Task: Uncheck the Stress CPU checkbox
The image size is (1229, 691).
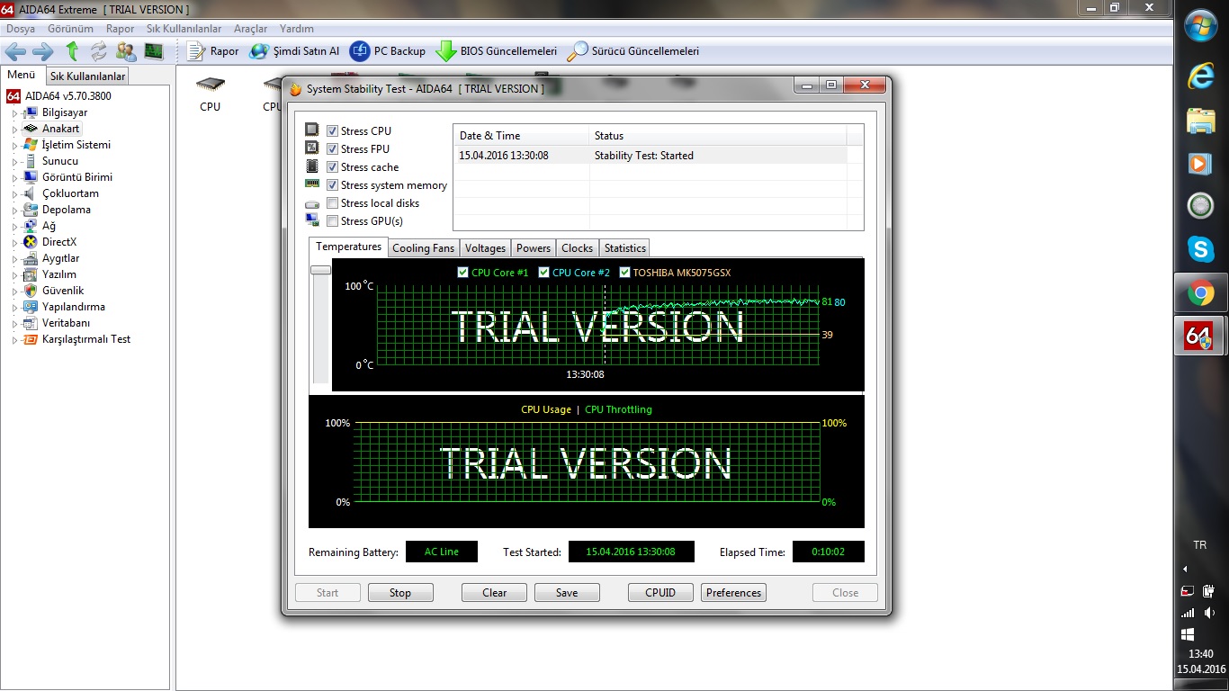Action: click(x=333, y=131)
